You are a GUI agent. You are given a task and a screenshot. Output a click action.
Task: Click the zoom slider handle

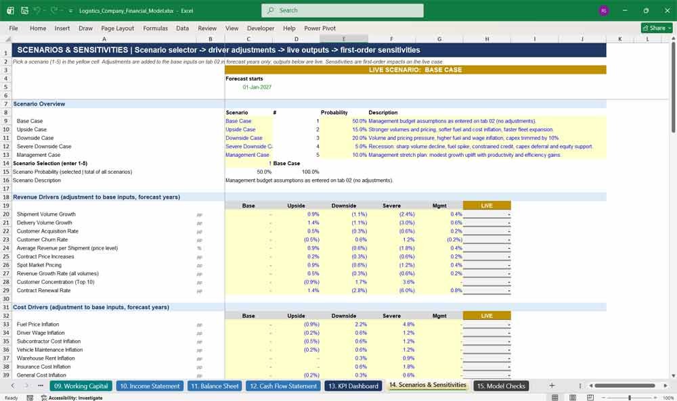pos(630,398)
